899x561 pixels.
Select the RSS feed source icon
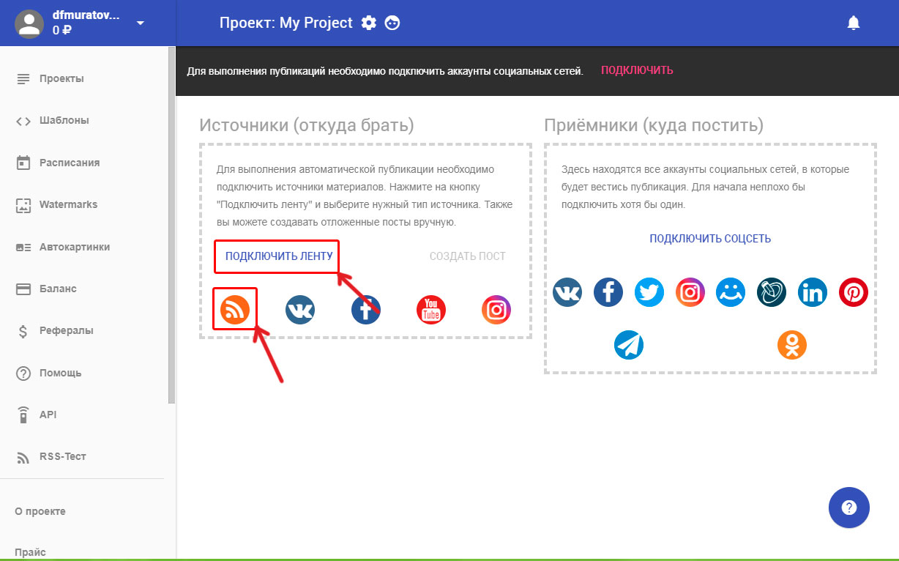[235, 309]
